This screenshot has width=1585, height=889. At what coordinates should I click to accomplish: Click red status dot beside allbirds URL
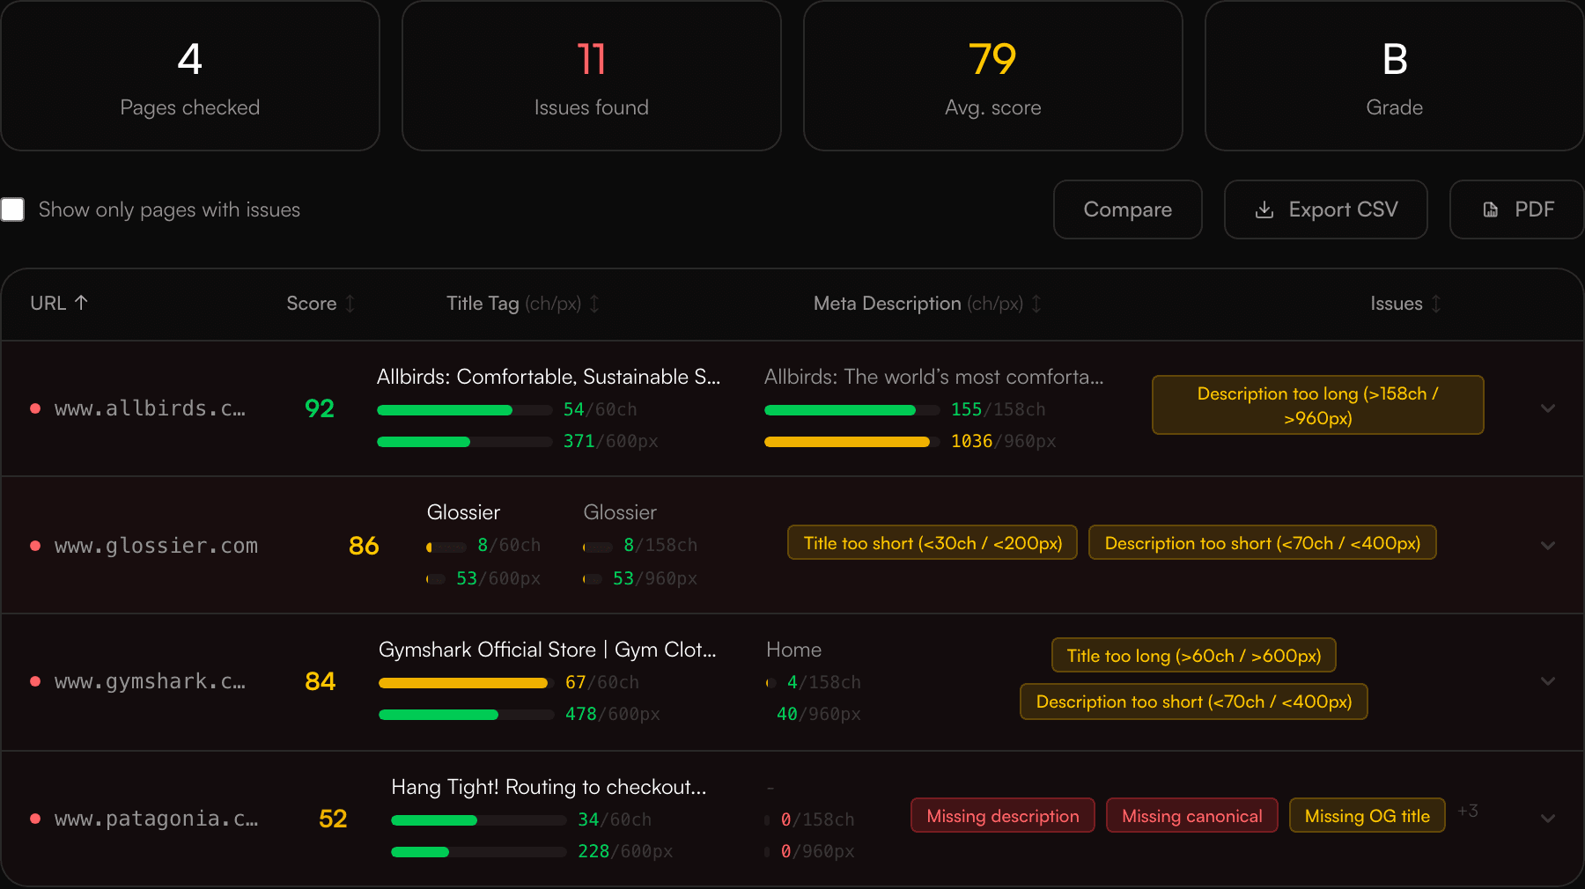[35, 408]
